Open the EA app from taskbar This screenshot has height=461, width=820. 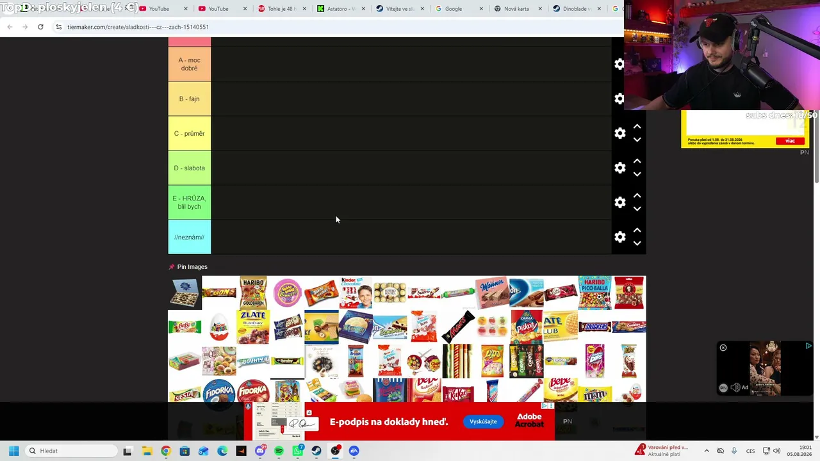pyautogui.click(x=354, y=451)
